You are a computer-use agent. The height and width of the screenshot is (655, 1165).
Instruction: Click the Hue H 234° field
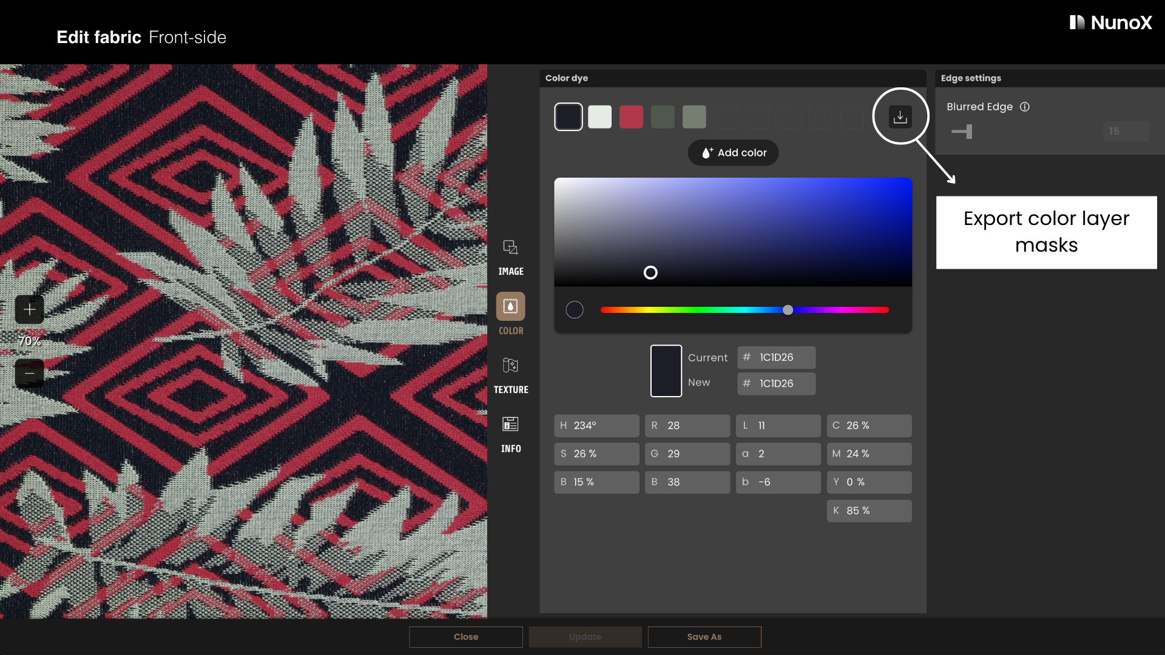596,426
